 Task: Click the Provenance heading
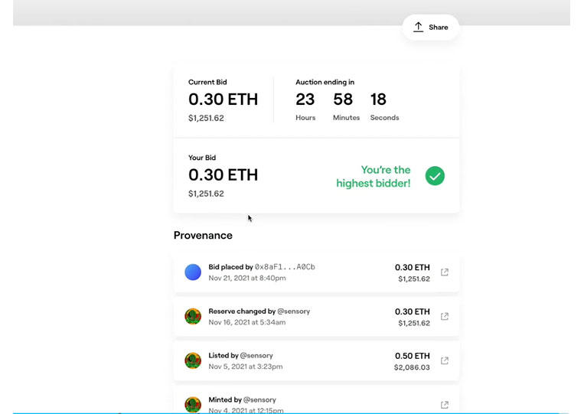click(203, 235)
